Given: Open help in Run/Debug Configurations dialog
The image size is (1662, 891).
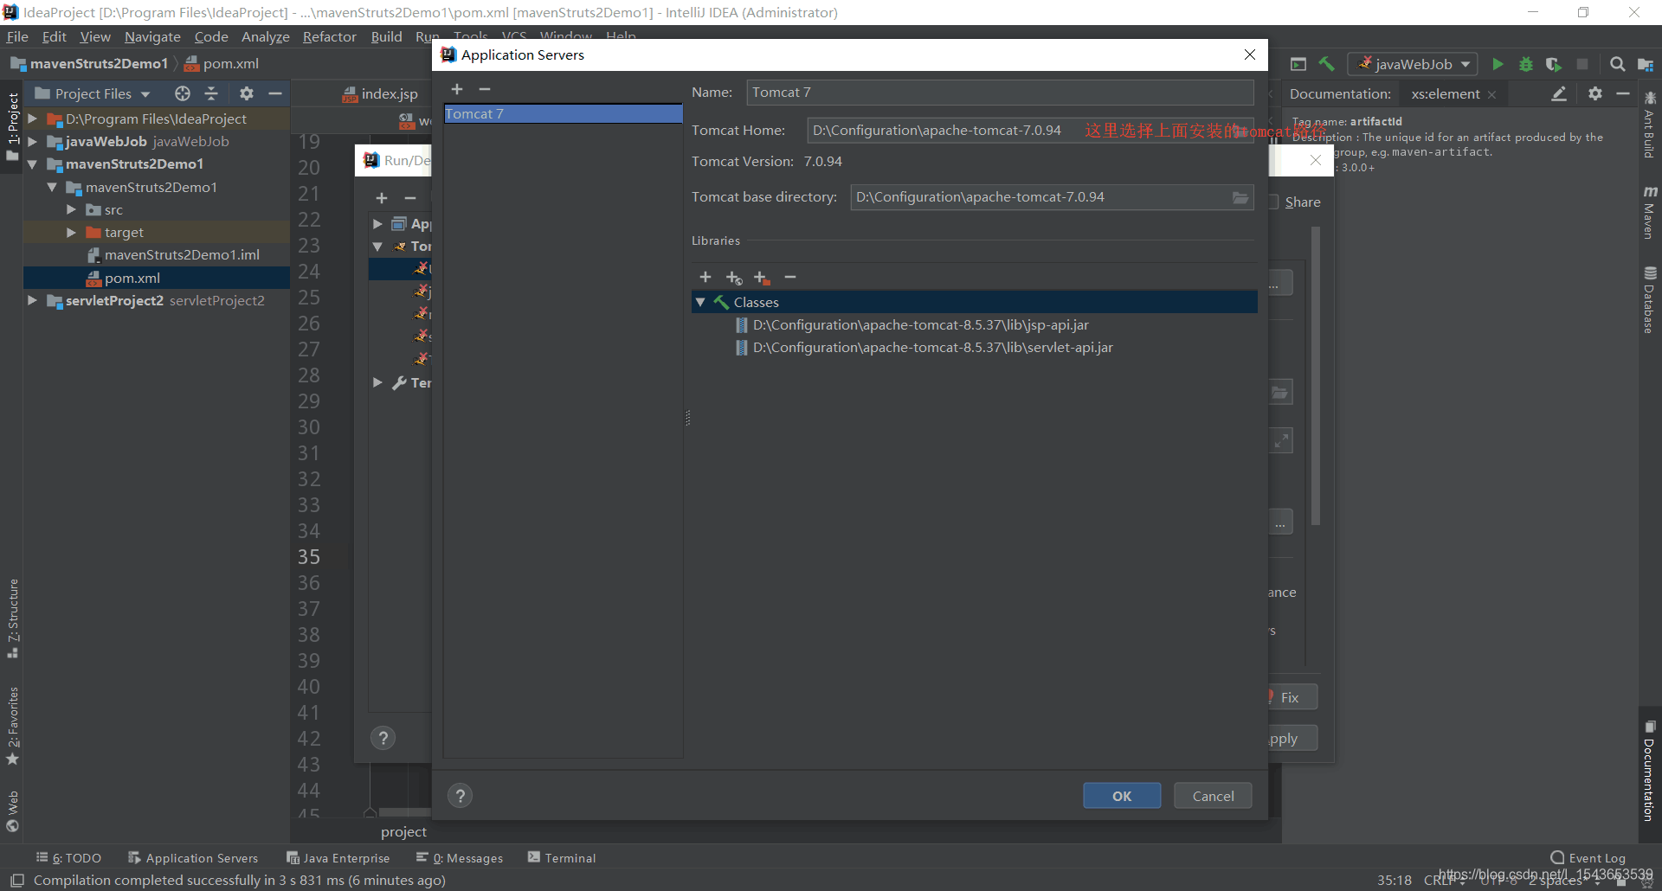Looking at the screenshot, I should [383, 738].
